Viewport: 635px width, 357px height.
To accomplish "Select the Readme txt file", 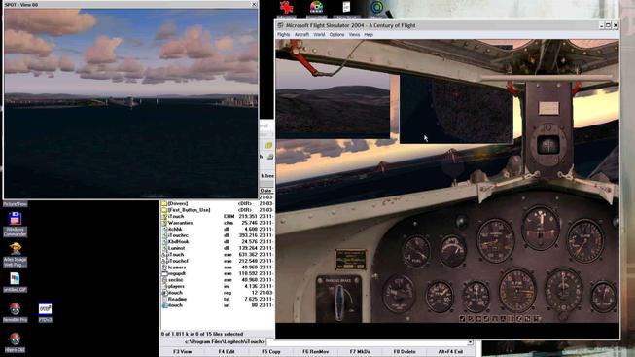I will (x=177, y=299).
